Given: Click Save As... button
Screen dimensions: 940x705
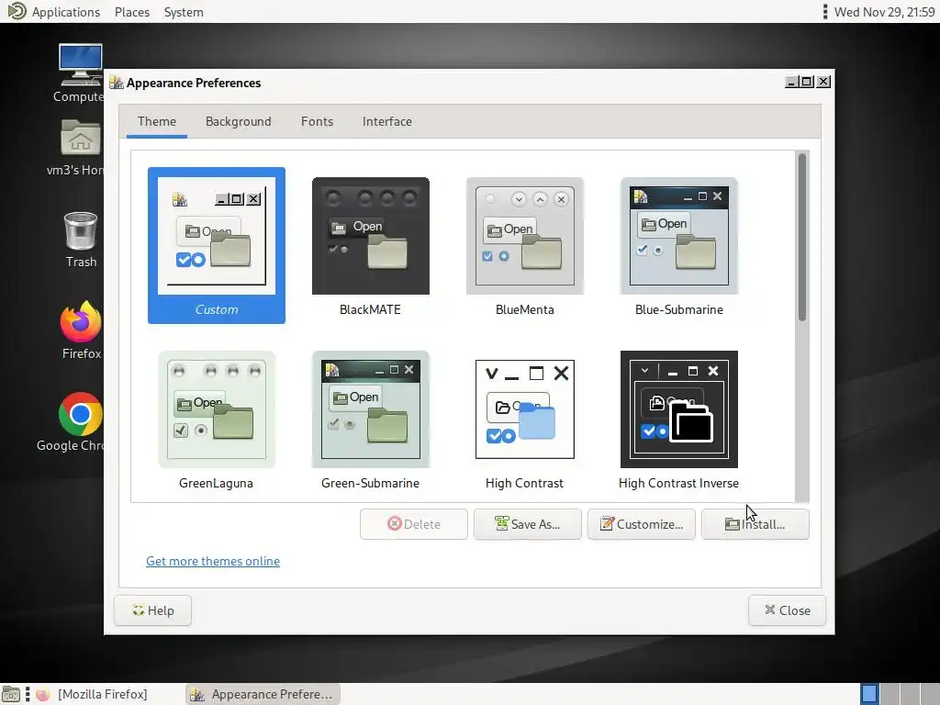Looking at the screenshot, I should [x=528, y=524].
